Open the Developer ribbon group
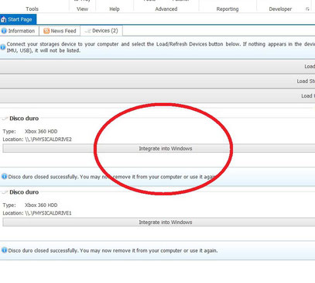The height and width of the screenshot is (283, 315). coord(280,9)
